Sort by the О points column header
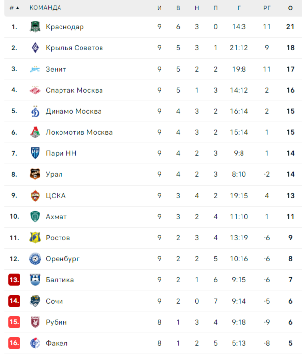Screen dimensions: 302x356 click(x=290, y=8)
